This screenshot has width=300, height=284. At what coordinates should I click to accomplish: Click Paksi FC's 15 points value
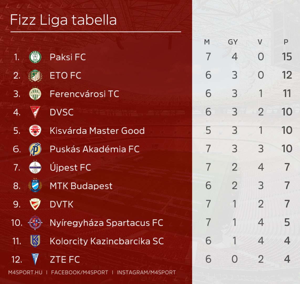[x=287, y=57]
